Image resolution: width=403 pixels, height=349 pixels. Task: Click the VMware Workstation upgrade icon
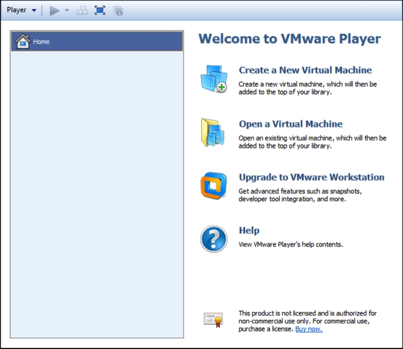click(x=213, y=186)
